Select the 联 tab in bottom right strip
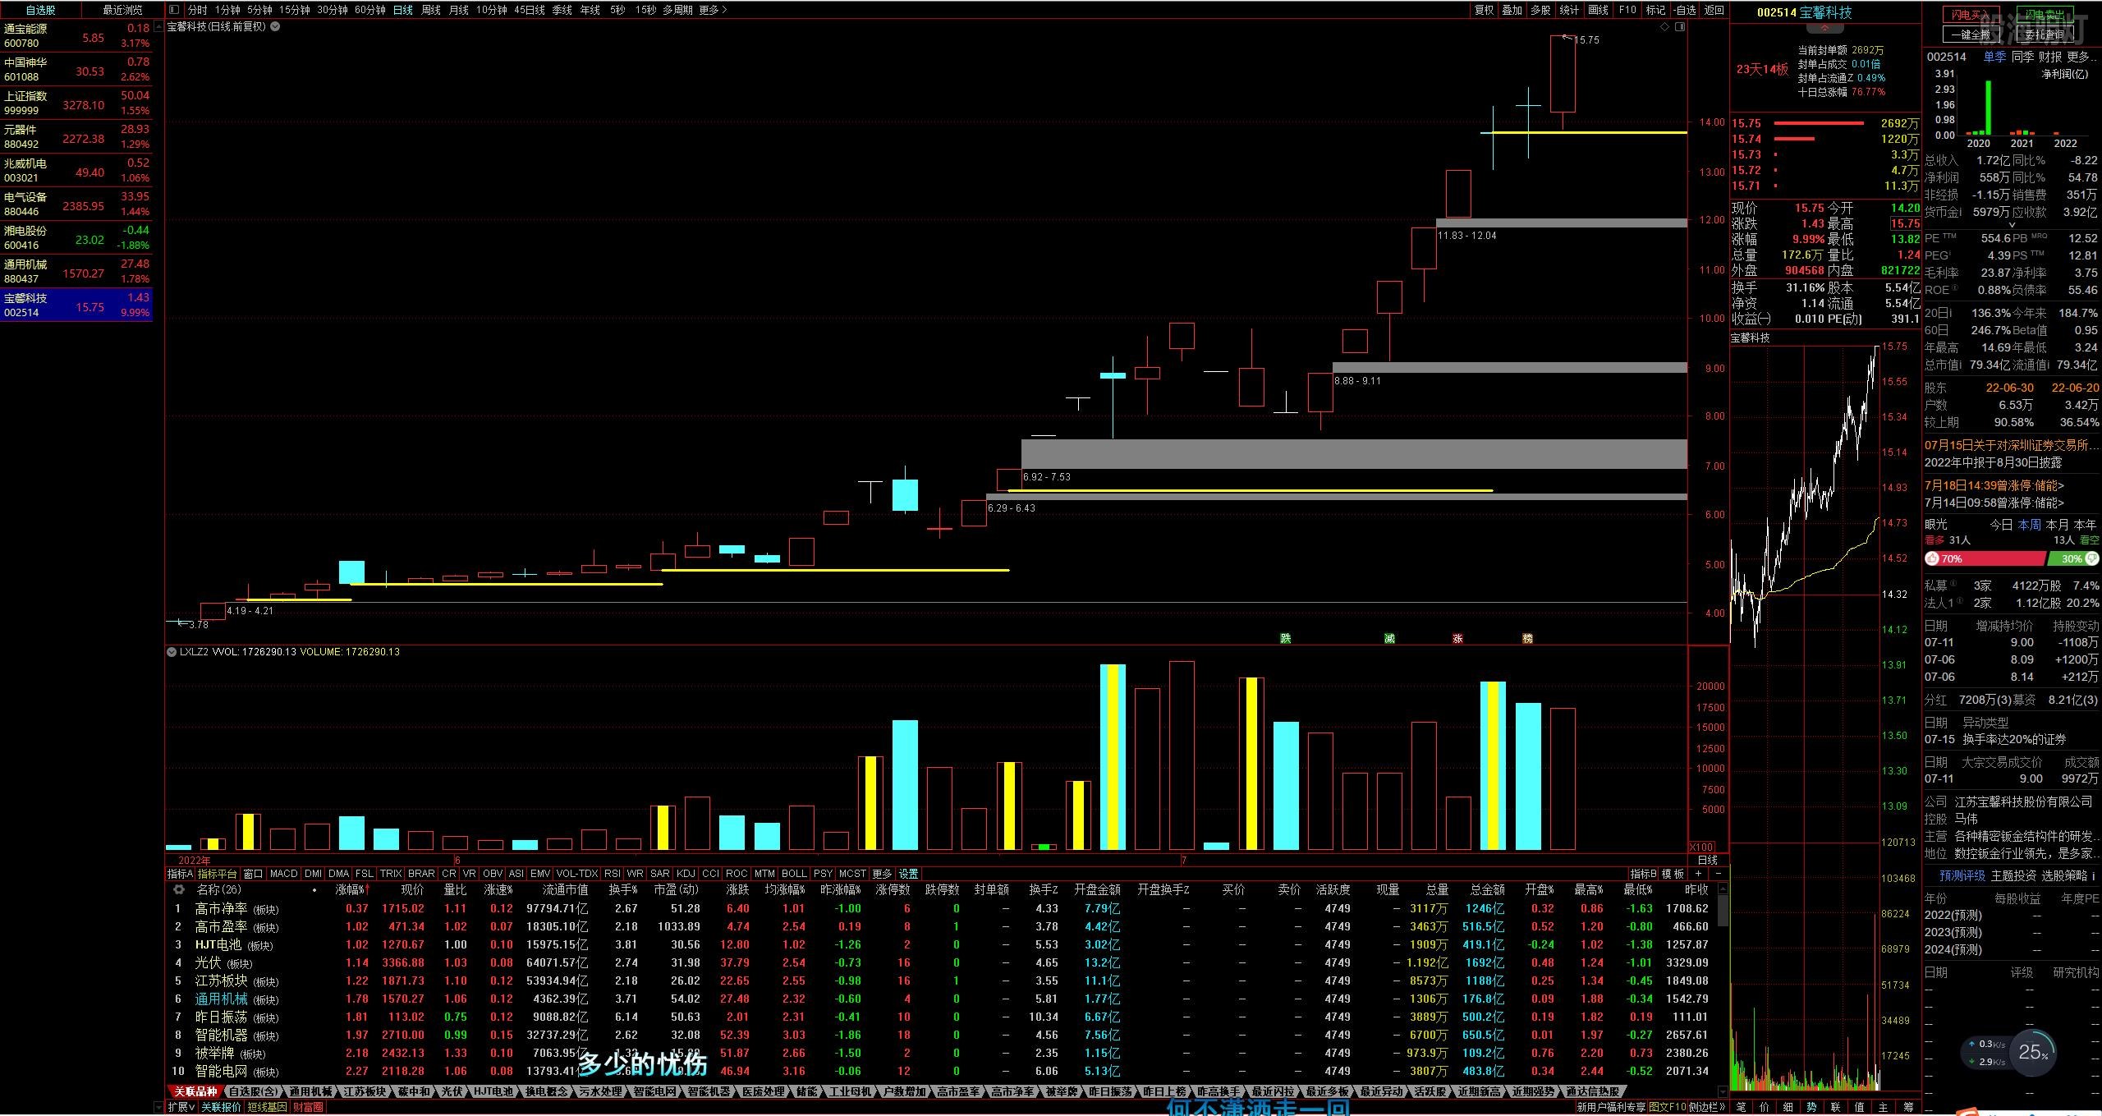The image size is (2102, 1116). coord(1836,1107)
